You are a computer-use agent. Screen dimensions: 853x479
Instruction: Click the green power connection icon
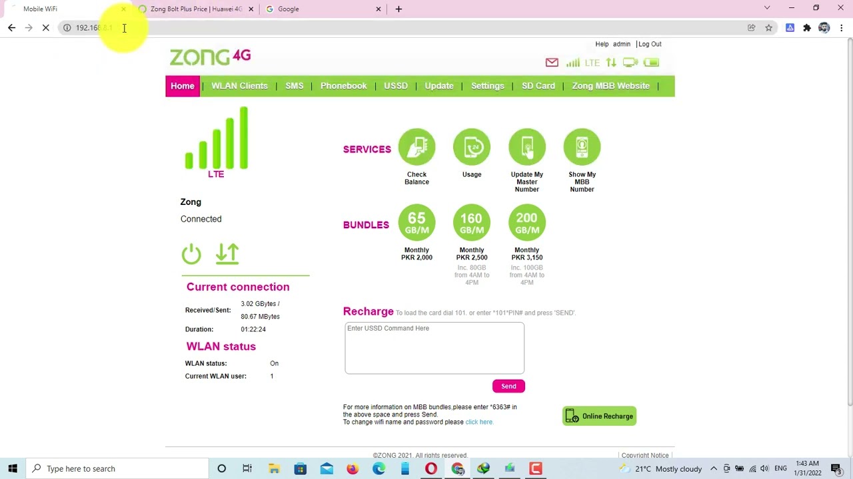point(191,253)
